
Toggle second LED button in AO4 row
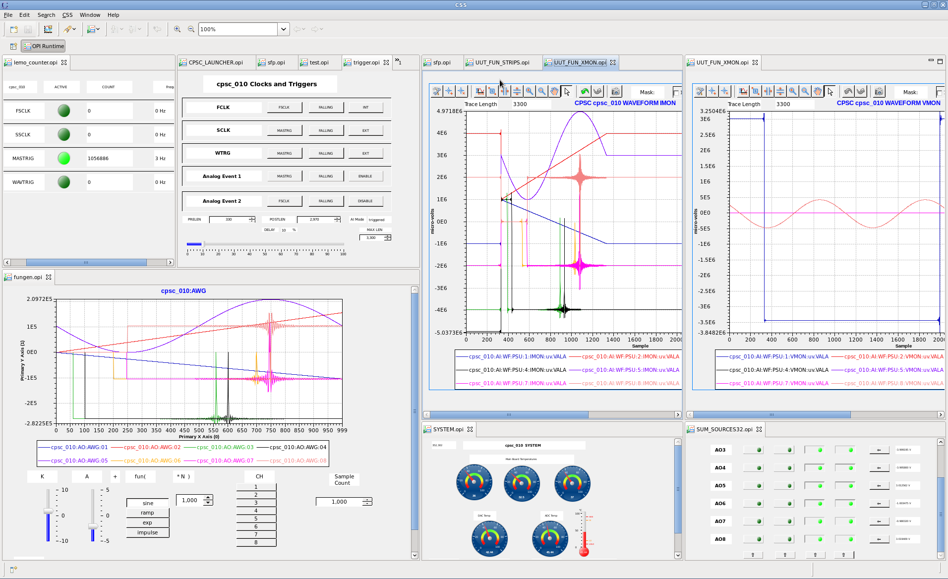[784, 468]
